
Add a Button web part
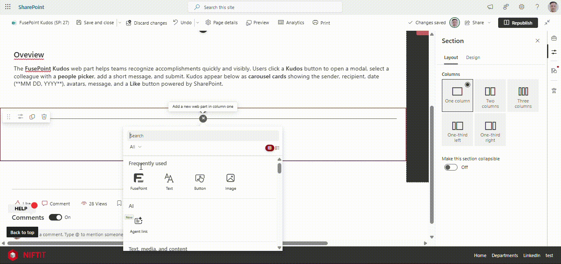pos(200,179)
